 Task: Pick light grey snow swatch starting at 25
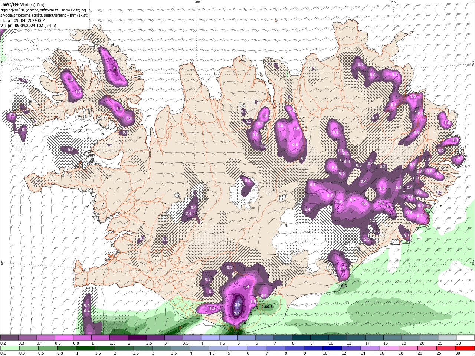447,338
